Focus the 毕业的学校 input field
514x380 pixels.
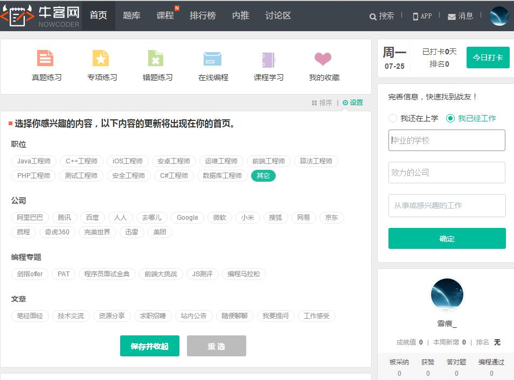[x=447, y=140]
